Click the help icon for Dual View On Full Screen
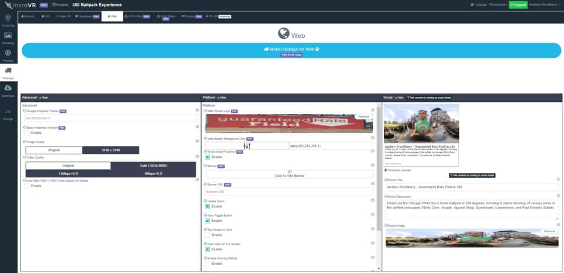This screenshot has height=273, width=564. click(373, 243)
